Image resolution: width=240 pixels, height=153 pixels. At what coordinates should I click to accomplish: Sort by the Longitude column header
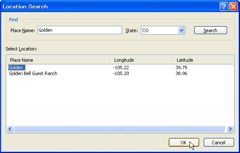pyautogui.click(x=141, y=60)
